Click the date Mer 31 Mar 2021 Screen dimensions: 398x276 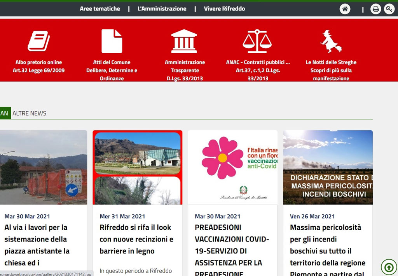click(x=122, y=216)
